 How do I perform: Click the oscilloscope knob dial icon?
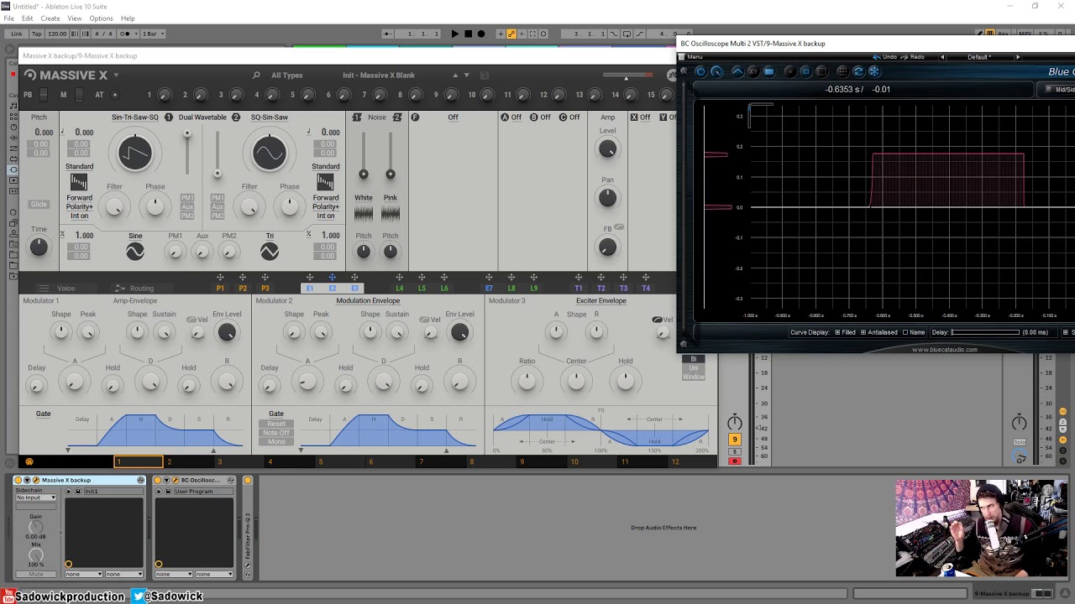tap(716, 72)
